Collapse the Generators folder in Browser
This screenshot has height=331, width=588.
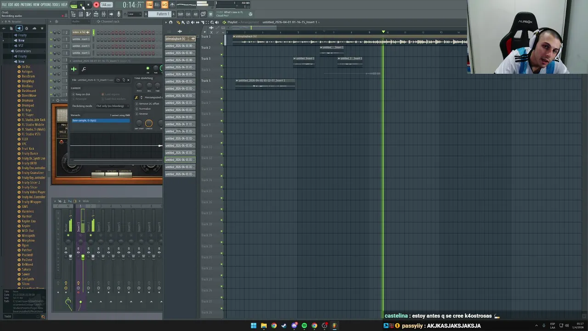coord(23,51)
